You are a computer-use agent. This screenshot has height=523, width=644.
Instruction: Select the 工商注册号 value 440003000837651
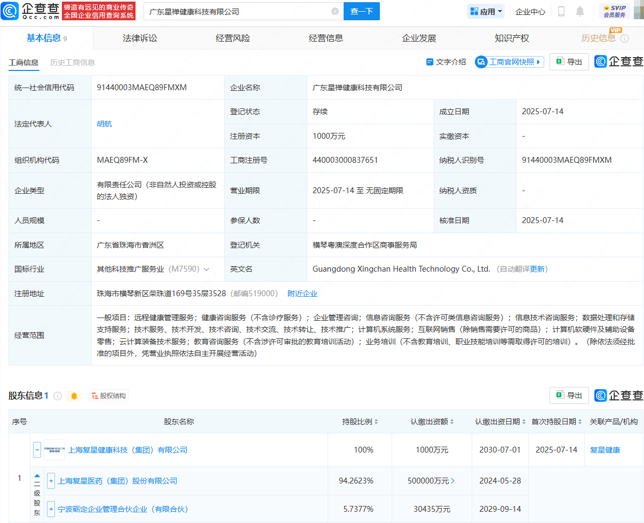point(345,160)
